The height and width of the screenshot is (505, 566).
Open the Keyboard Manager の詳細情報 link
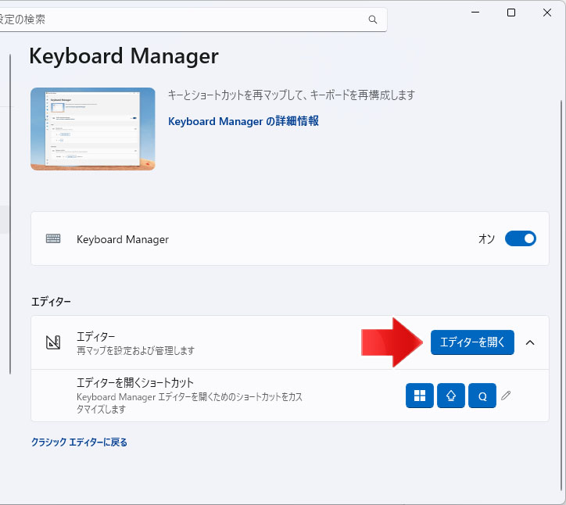[x=243, y=121]
